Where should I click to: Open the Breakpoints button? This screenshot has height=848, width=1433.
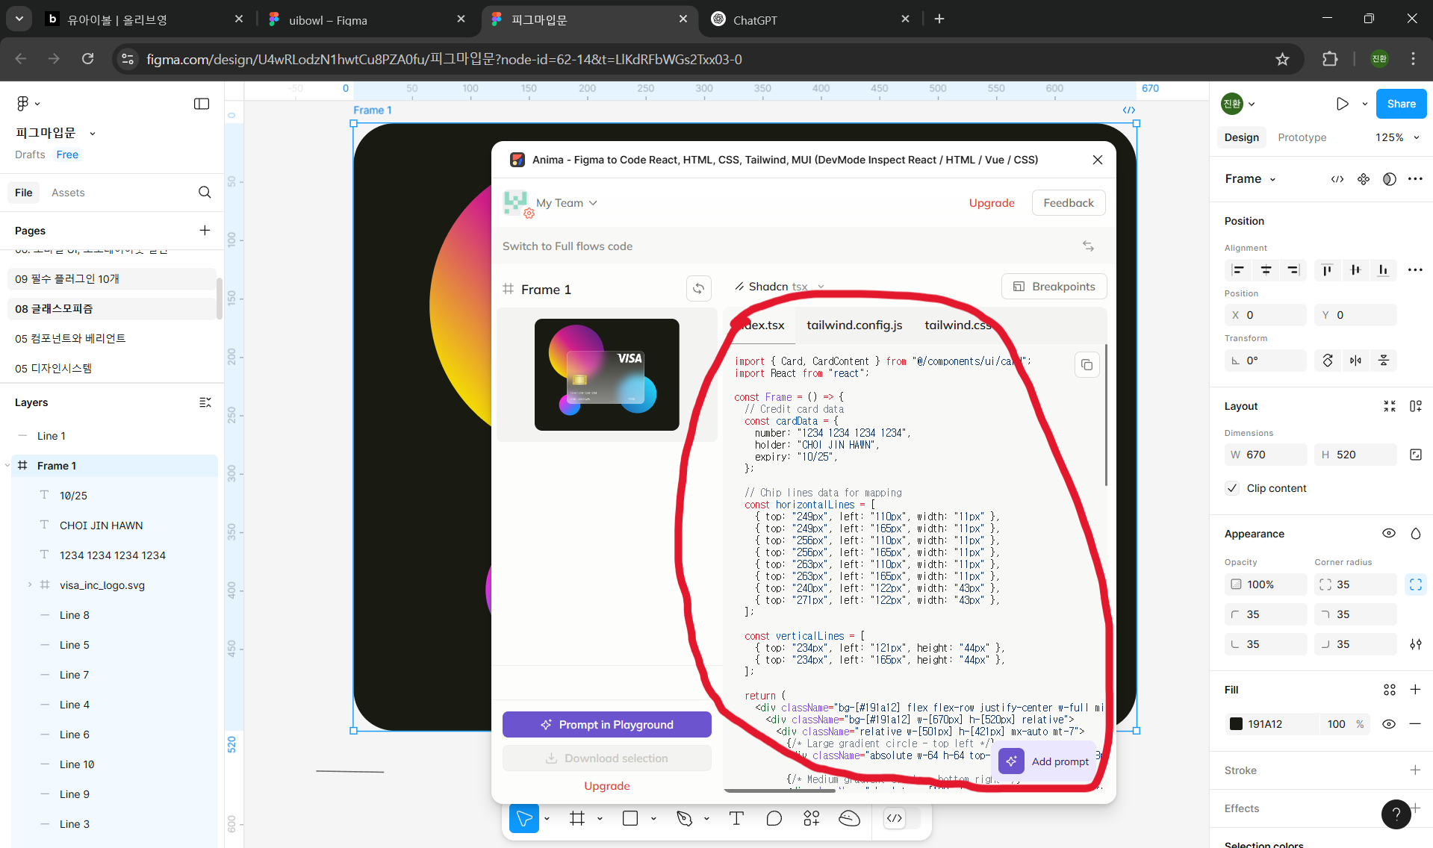[1054, 287]
